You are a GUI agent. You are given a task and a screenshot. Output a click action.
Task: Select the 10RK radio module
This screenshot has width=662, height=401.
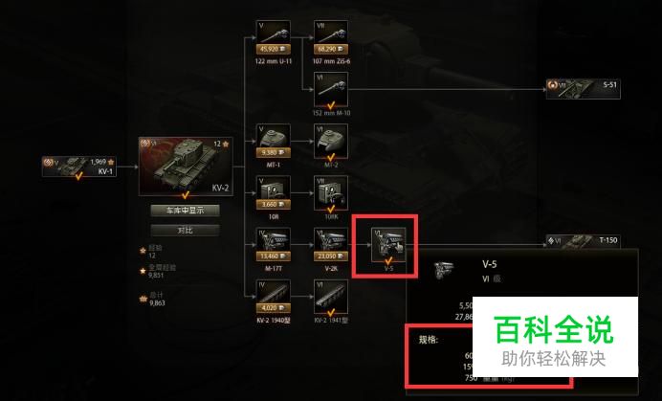point(331,193)
